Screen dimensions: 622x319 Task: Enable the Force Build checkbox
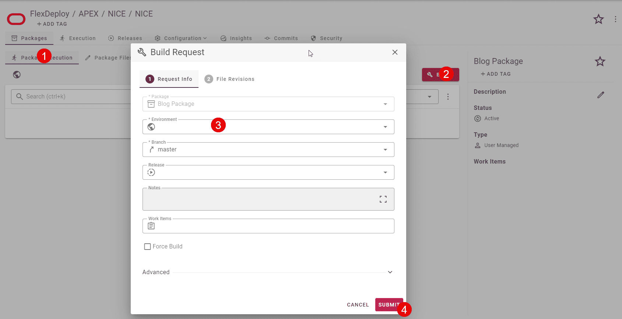(147, 247)
